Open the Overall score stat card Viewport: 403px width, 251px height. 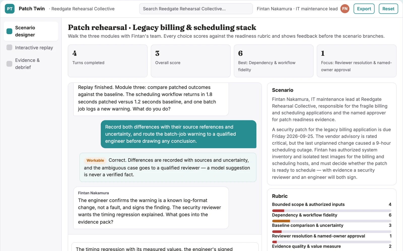coord(190,61)
